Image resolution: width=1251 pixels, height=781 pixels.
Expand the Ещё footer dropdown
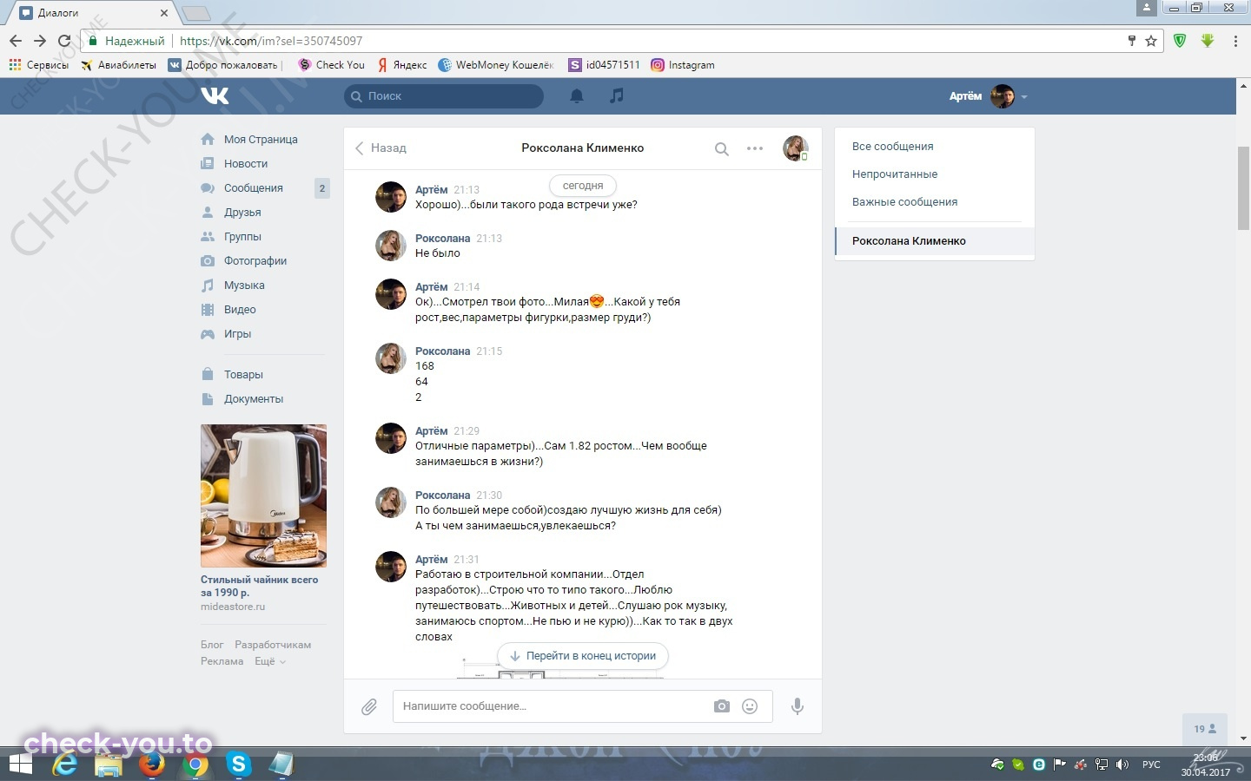[x=269, y=661]
